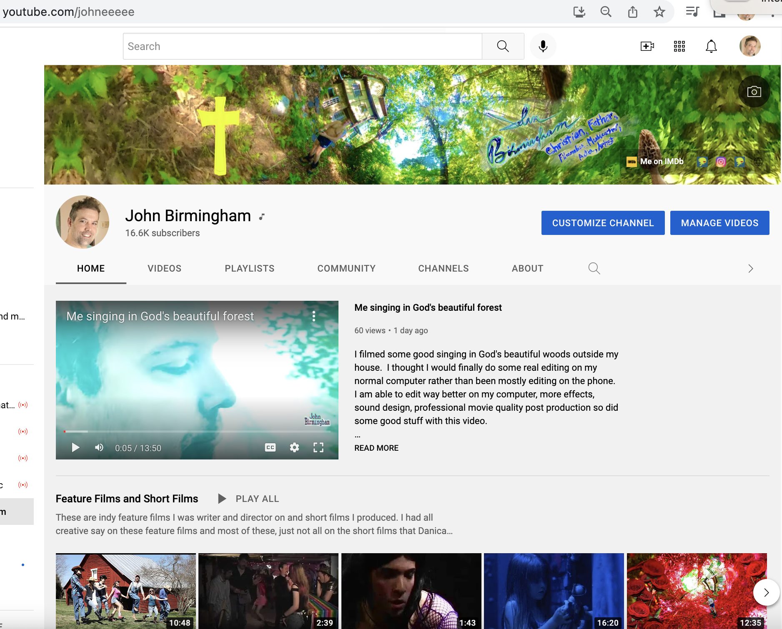Viewport: 782px width, 629px height.
Task: Open Instagram link icon on banner
Action: [721, 162]
